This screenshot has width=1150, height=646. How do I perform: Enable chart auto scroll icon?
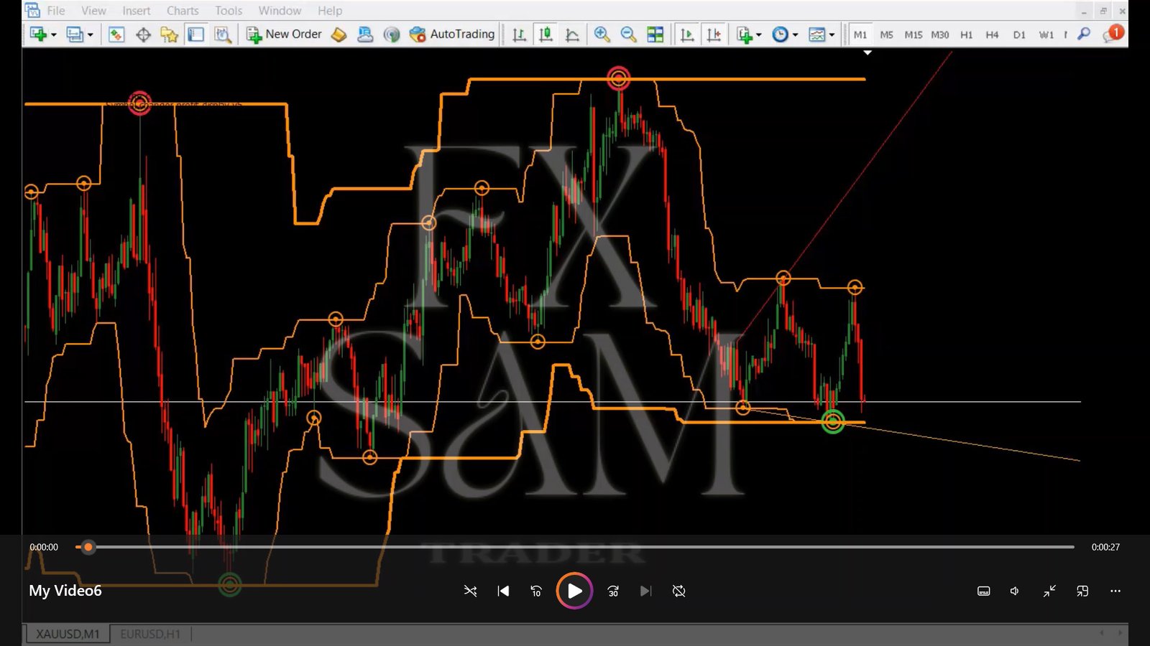tap(687, 34)
